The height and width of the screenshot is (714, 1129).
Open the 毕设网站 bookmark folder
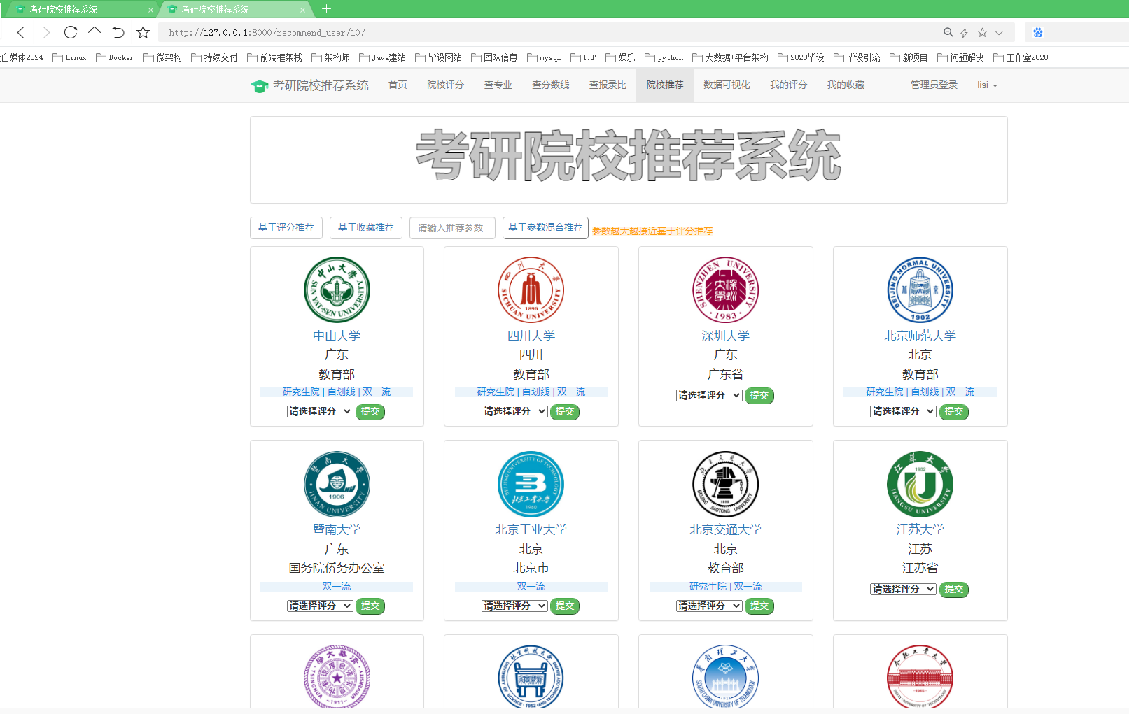(x=438, y=57)
